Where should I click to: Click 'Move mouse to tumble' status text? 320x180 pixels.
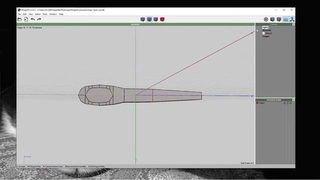pos(75,166)
